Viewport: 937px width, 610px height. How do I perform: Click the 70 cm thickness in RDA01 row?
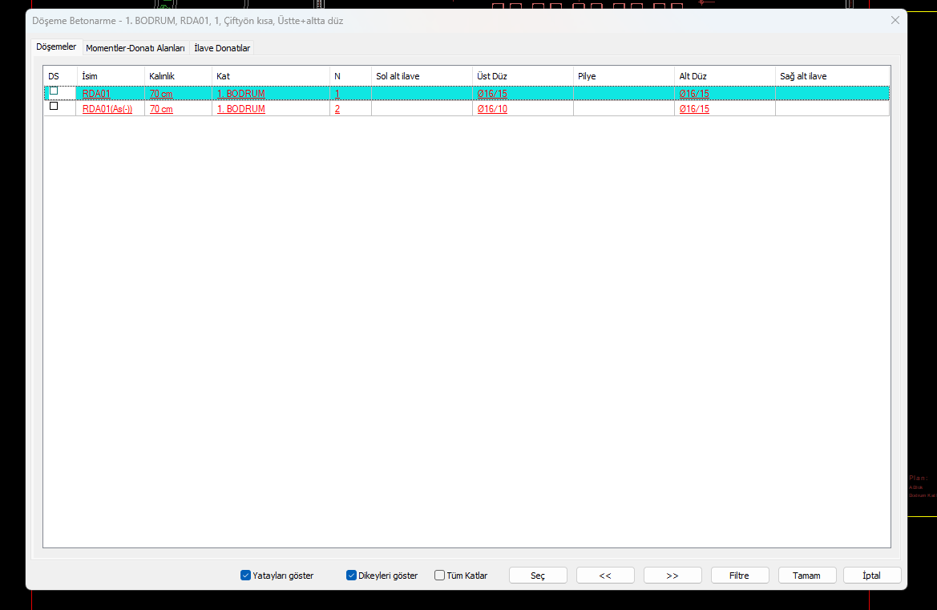[x=161, y=94]
